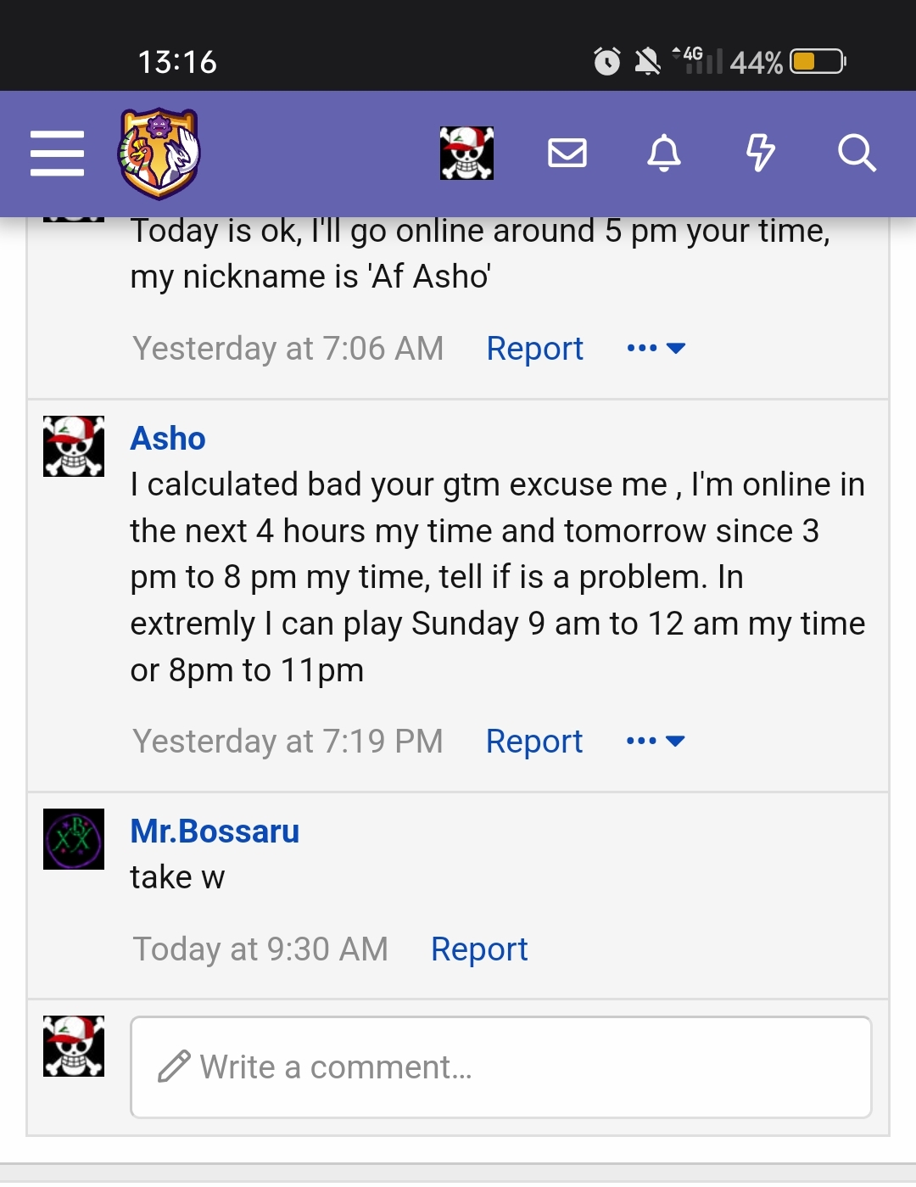The image size is (916, 1187).
Task: Focus the Write a comment field
Action: click(500, 1067)
